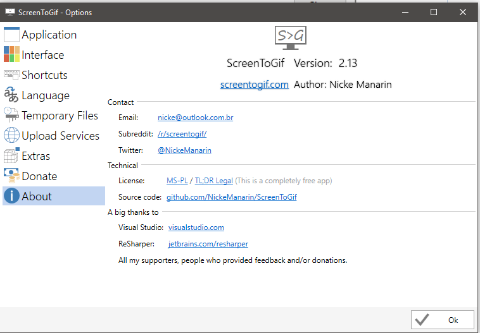Screen dimensions: 480x333
Task: Select the About tab label
Action: (37, 196)
